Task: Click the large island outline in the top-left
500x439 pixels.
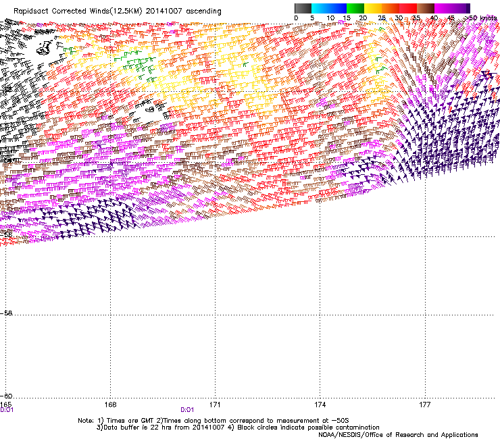Action: coord(45,48)
